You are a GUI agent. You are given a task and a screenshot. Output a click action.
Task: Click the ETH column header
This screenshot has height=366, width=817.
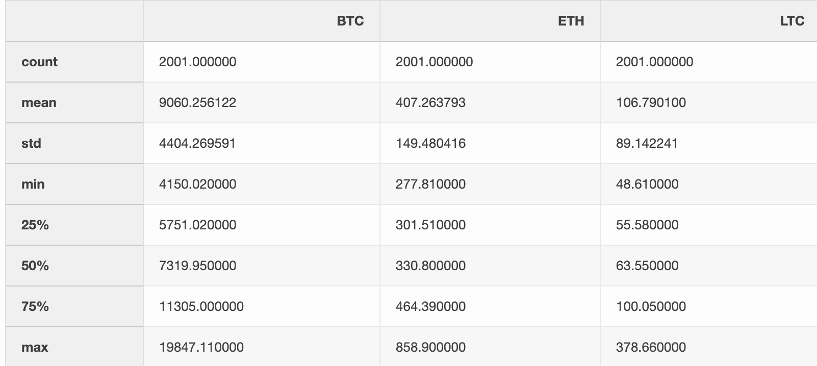click(x=571, y=21)
